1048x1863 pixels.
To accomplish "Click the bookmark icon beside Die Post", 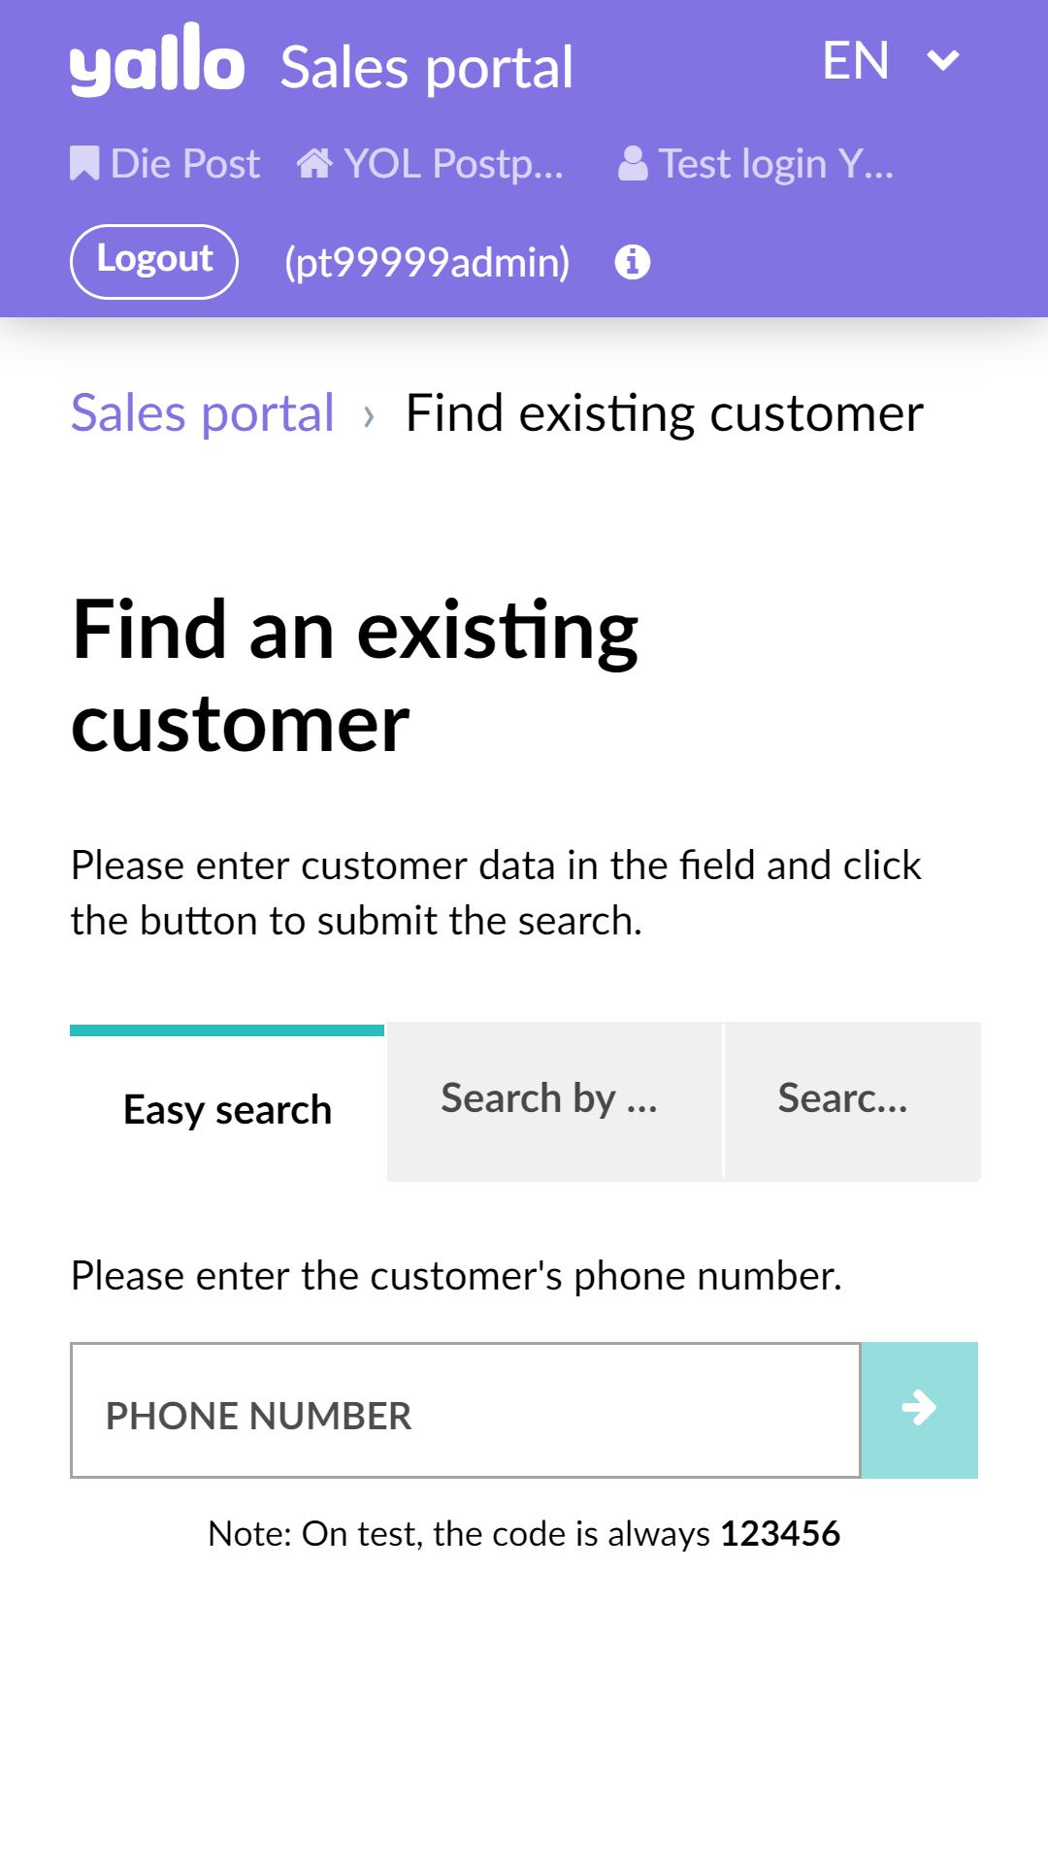I will [x=84, y=163].
